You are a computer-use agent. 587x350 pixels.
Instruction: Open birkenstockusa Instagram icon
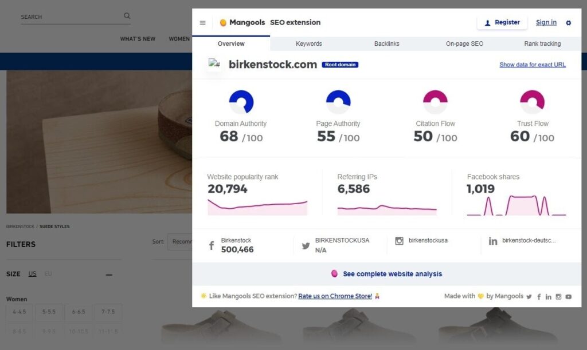[400, 241]
